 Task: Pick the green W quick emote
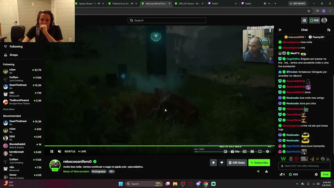(283, 159)
